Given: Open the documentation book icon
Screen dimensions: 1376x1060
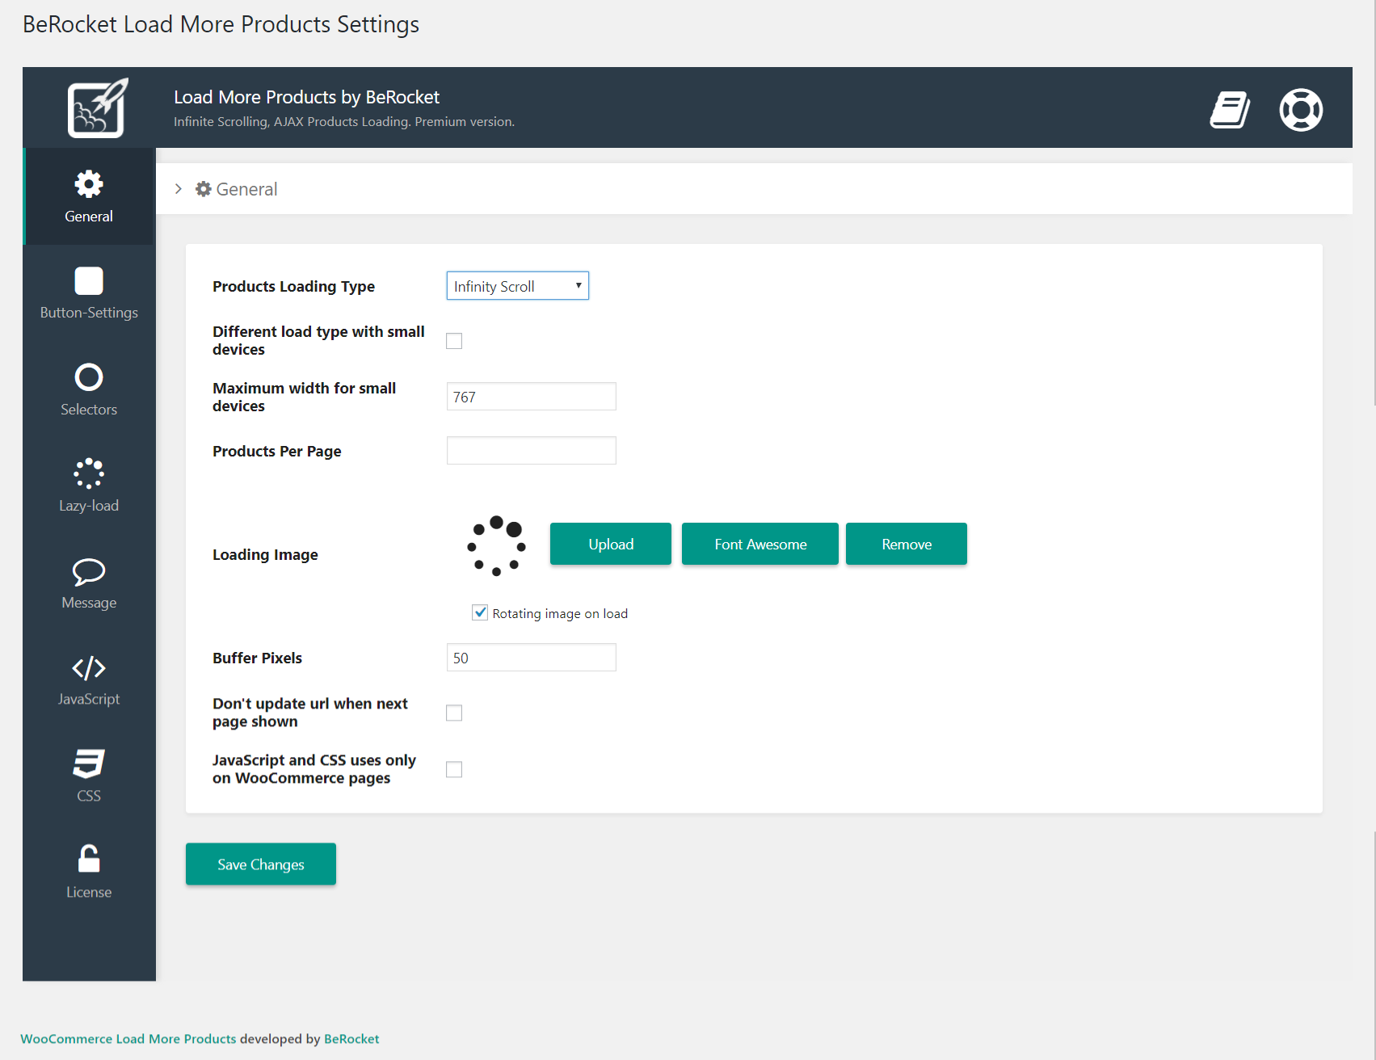Looking at the screenshot, I should point(1230,110).
